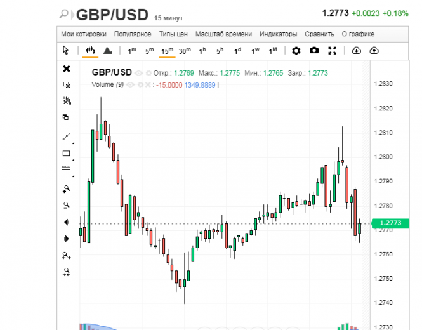Expand trend line tool submenu arrow
Image resolution: width=422 pixels, height=330 pixels.
tap(73, 143)
